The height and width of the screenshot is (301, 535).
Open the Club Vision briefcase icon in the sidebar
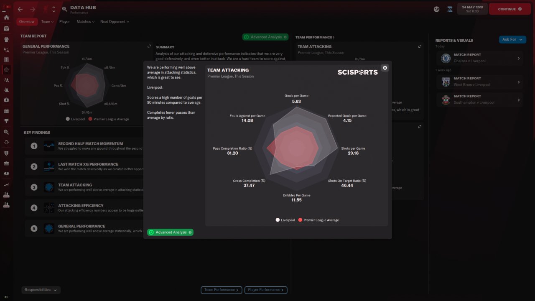[x=6, y=163]
